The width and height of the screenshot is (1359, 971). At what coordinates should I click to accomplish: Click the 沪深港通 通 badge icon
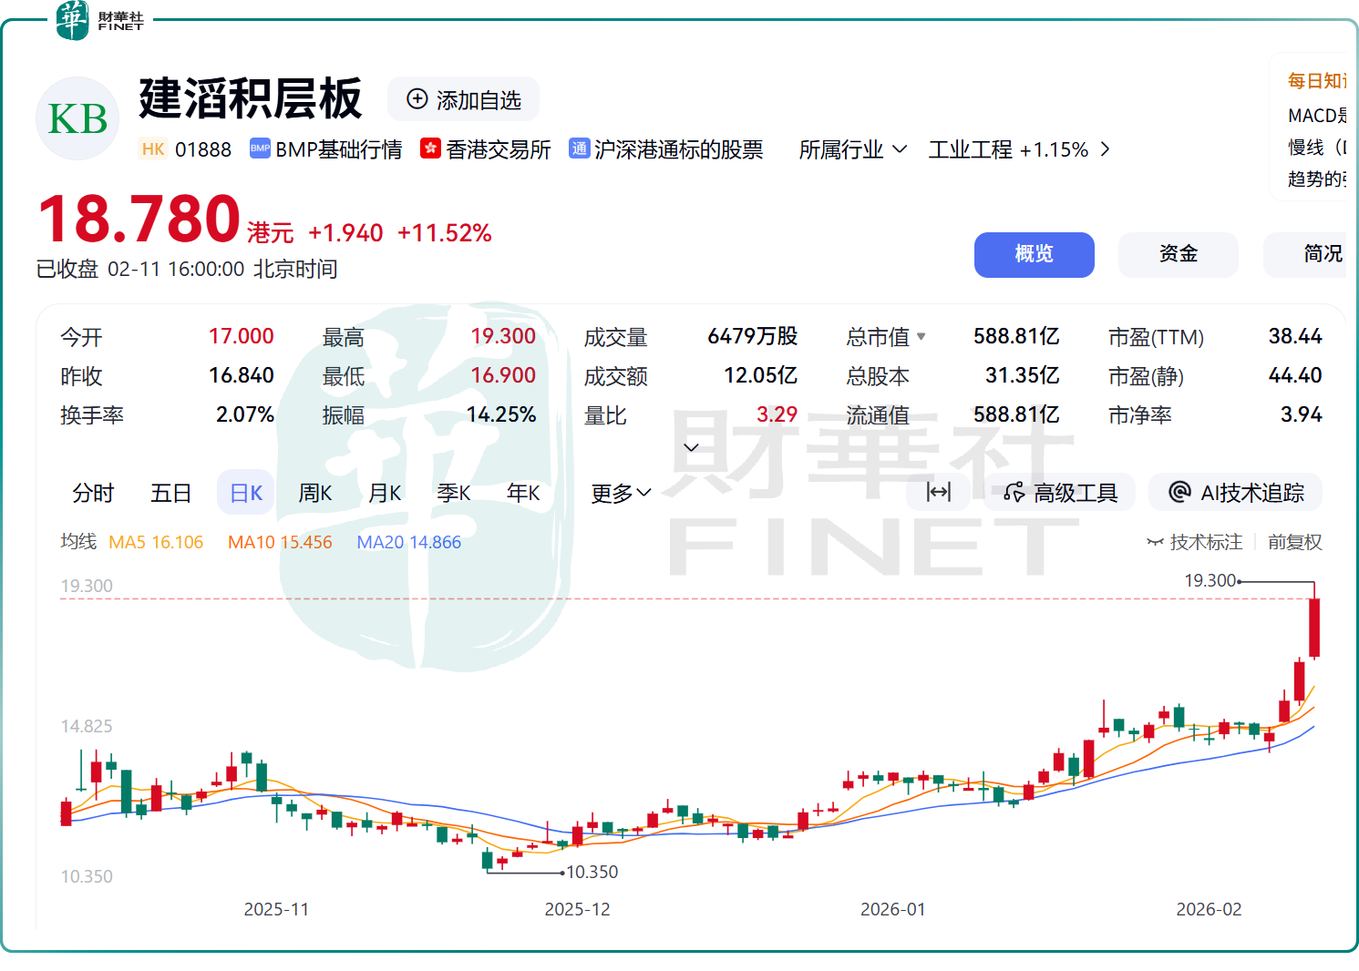tap(579, 148)
